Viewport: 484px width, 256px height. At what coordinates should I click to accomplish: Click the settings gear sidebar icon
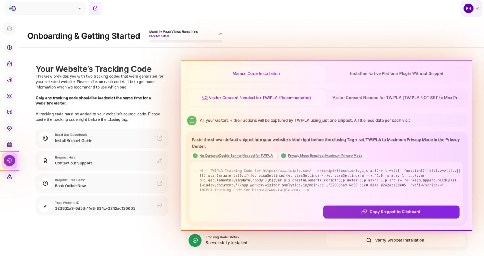coord(10,160)
